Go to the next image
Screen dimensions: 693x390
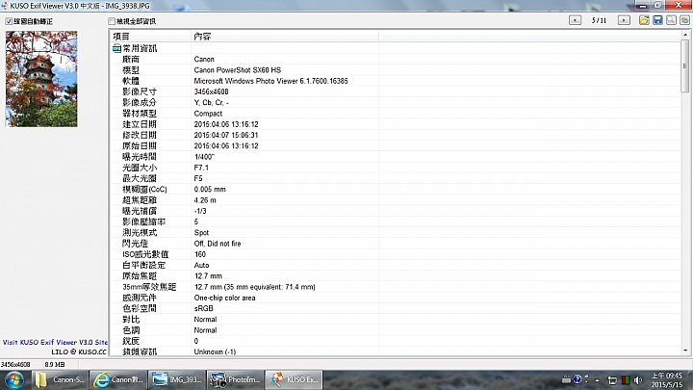tap(624, 20)
